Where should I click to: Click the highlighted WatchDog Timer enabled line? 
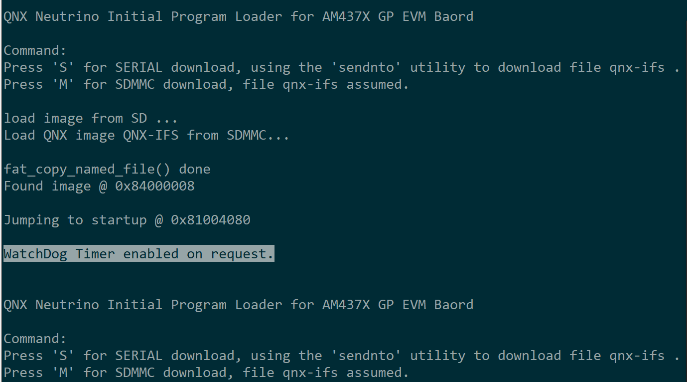[x=138, y=254]
